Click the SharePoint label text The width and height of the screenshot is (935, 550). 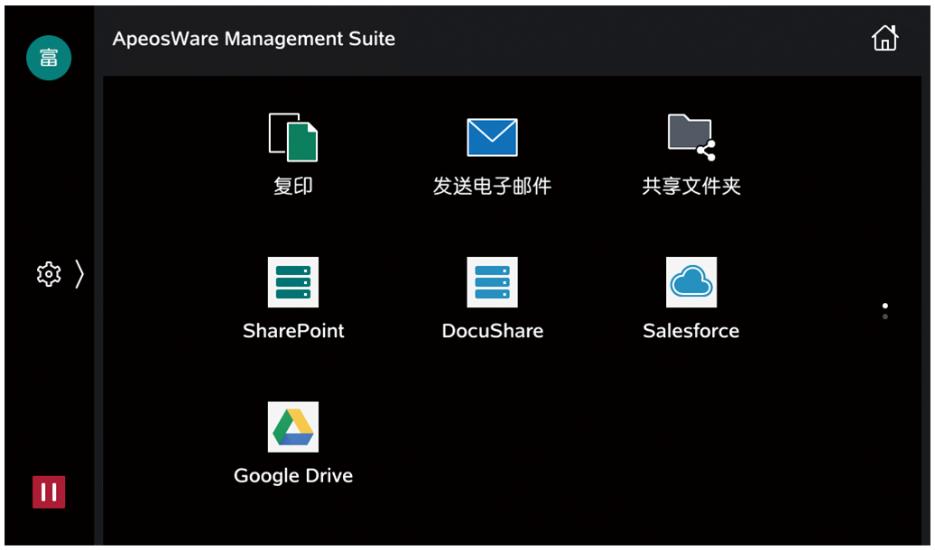[293, 331]
